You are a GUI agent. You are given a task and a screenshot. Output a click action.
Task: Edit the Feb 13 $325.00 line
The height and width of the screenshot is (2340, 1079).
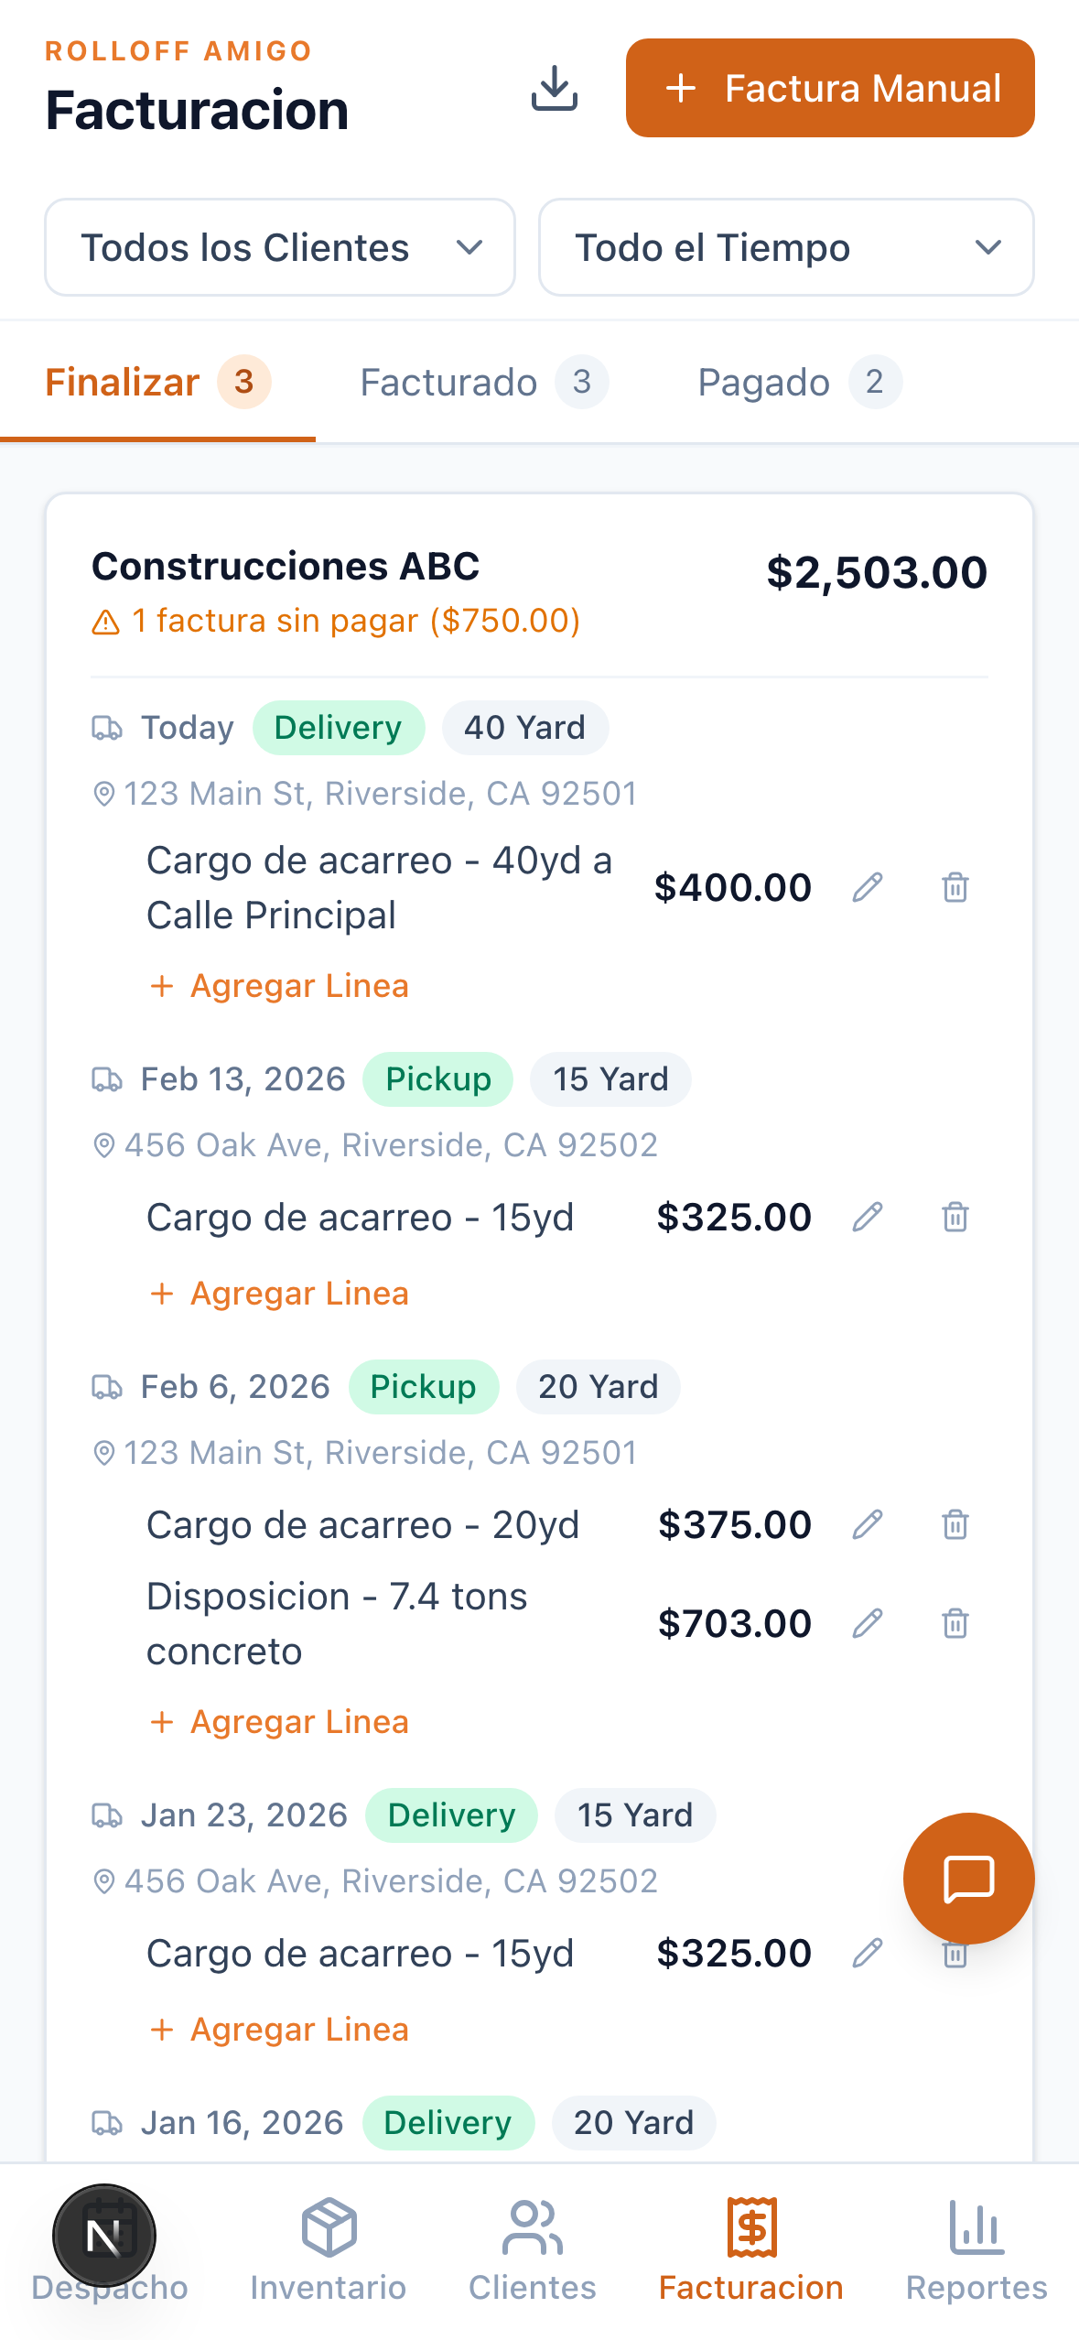867,1217
